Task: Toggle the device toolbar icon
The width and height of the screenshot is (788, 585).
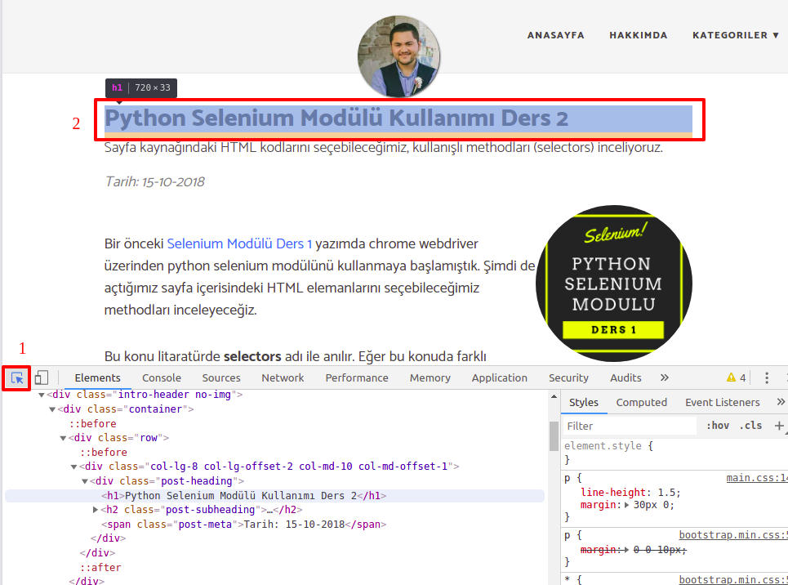Action: (42, 377)
